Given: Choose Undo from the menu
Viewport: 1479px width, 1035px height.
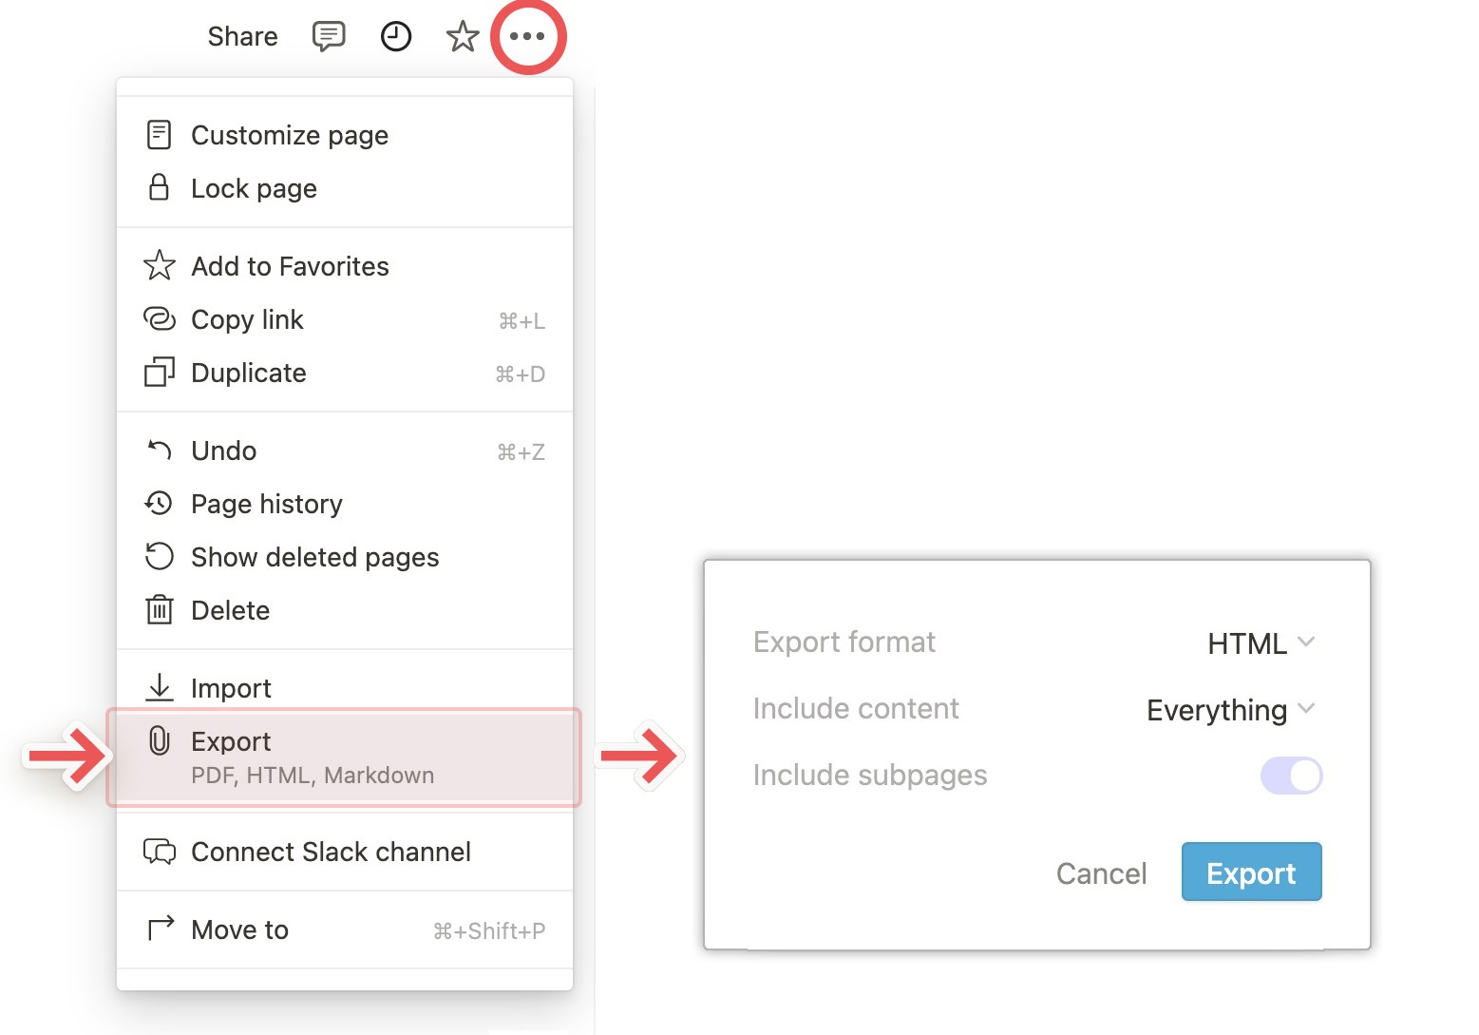Looking at the screenshot, I should pos(345,450).
